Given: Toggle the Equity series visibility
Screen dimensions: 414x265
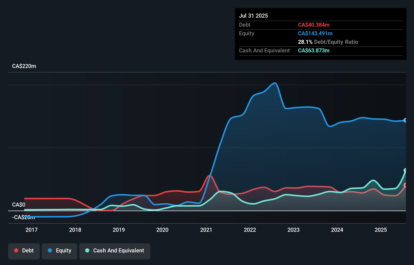Looking at the screenshot, I should [x=60, y=250].
